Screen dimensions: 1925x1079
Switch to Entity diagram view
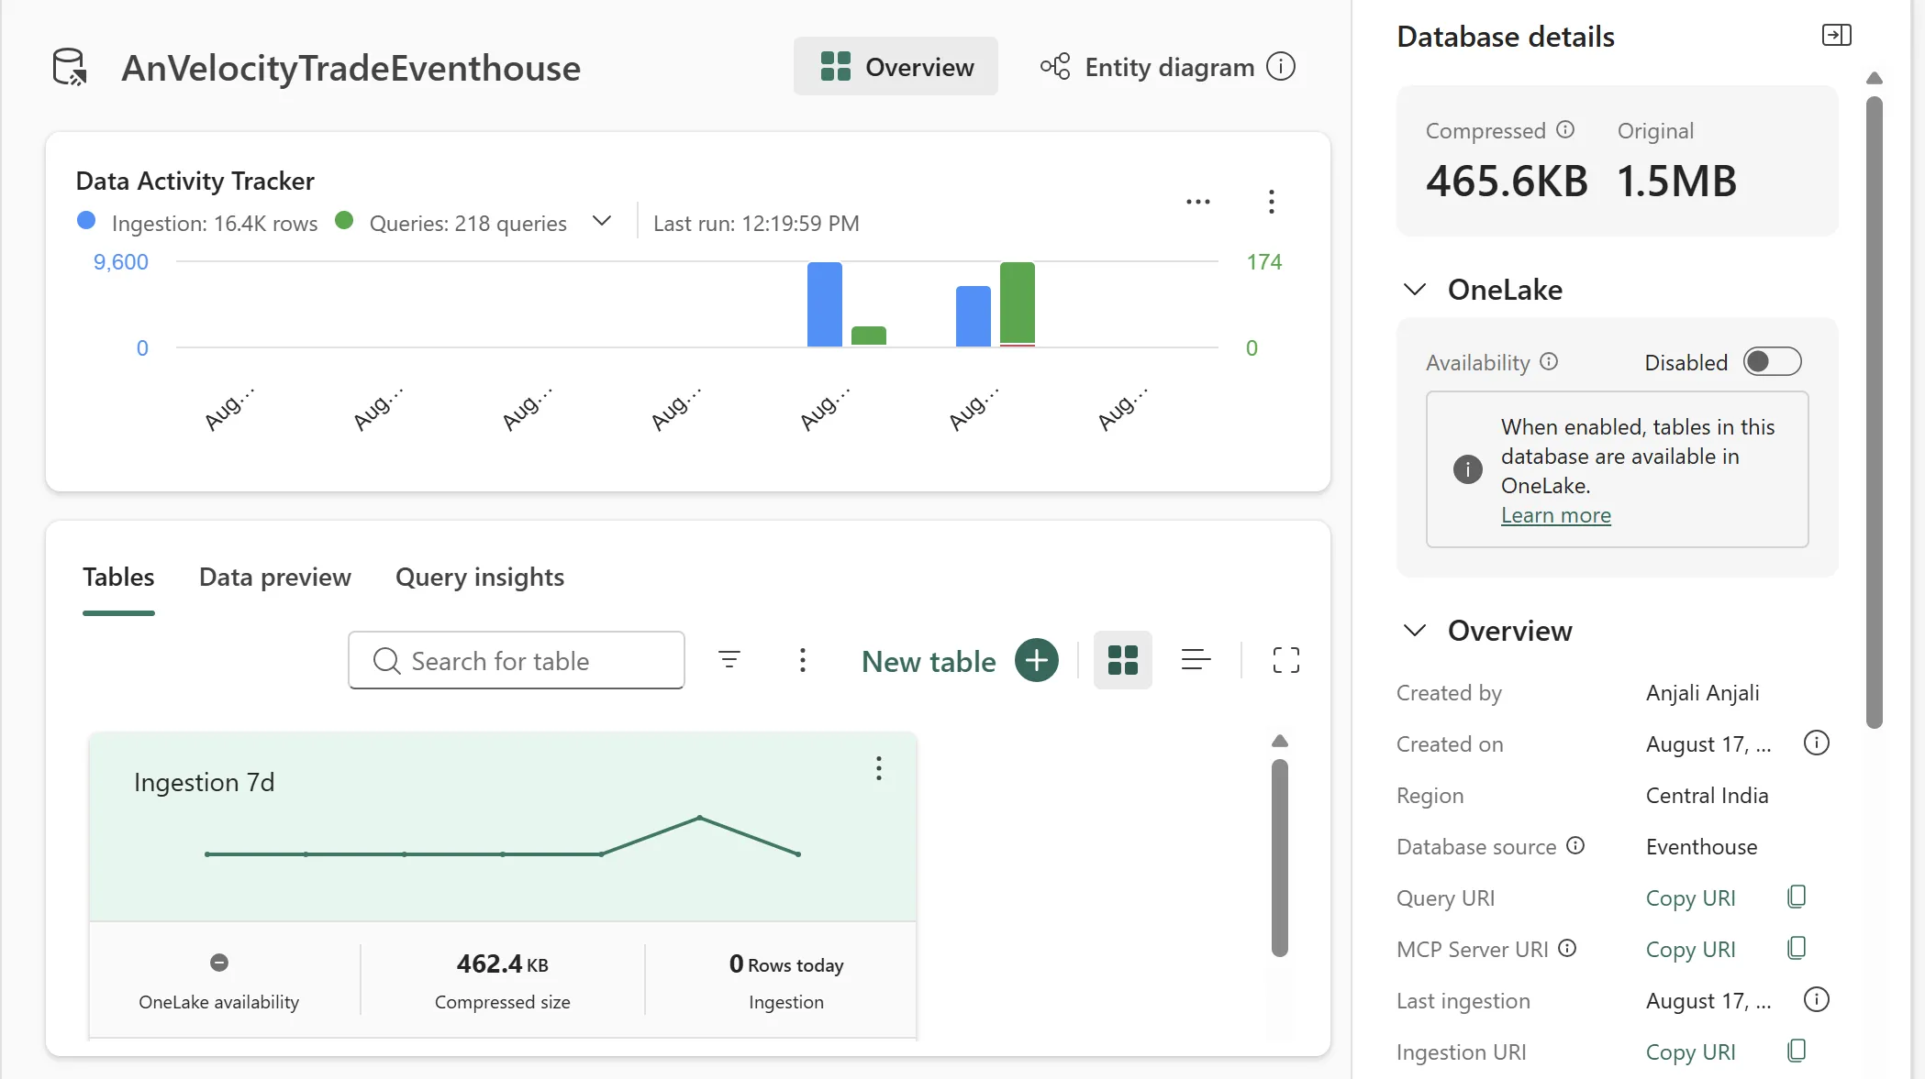tap(1147, 67)
